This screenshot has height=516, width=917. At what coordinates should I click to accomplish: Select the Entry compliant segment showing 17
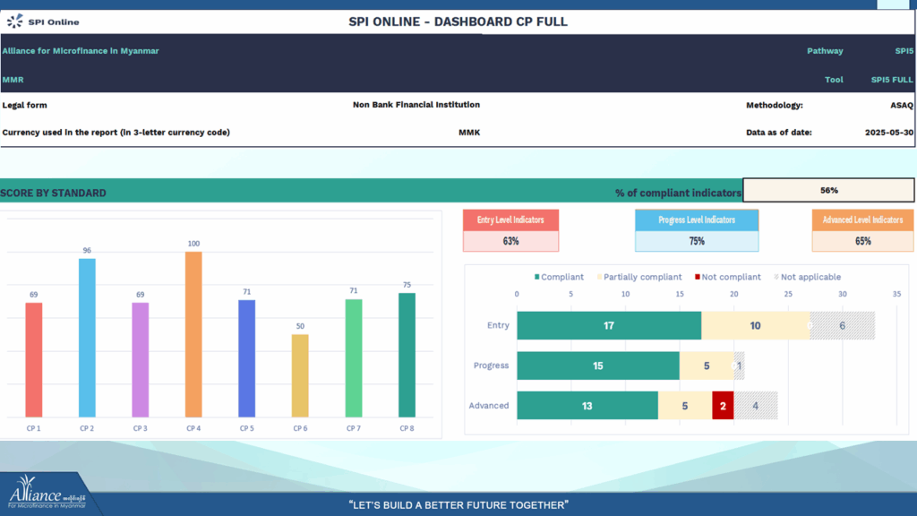tap(609, 325)
